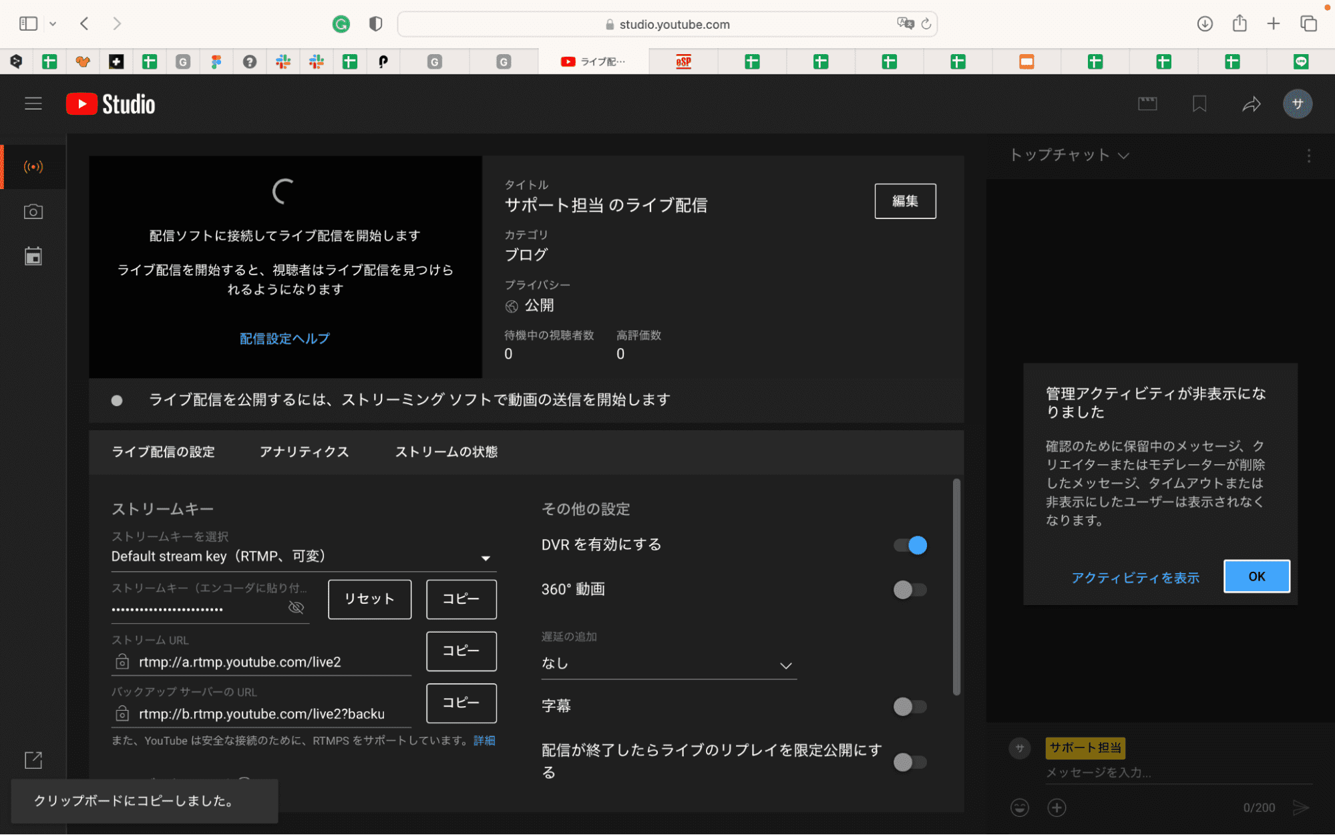Click the backup rtmp://b.rtmp URL field
This screenshot has width=1335, height=835.
[262, 714]
